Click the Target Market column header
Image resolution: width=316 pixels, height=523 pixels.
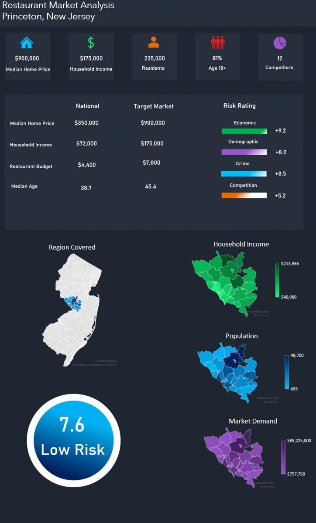(x=154, y=106)
